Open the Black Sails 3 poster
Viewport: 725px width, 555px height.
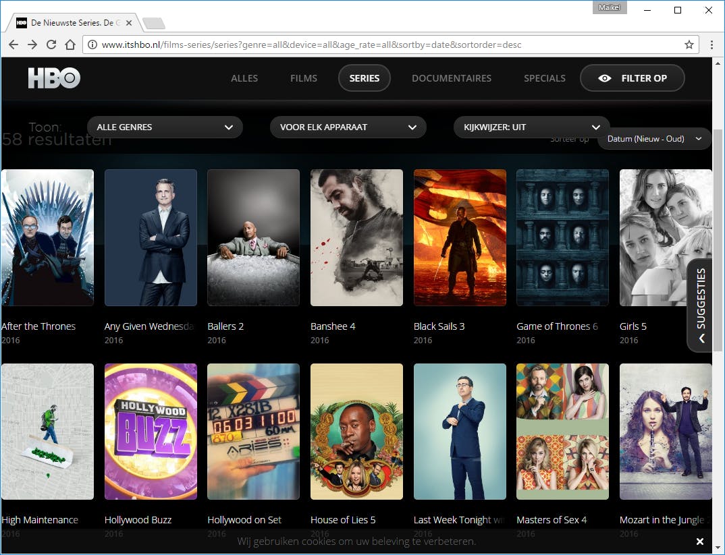point(460,237)
